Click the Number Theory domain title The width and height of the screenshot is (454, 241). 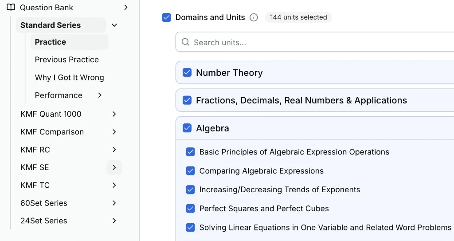pyautogui.click(x=229, y=72)
